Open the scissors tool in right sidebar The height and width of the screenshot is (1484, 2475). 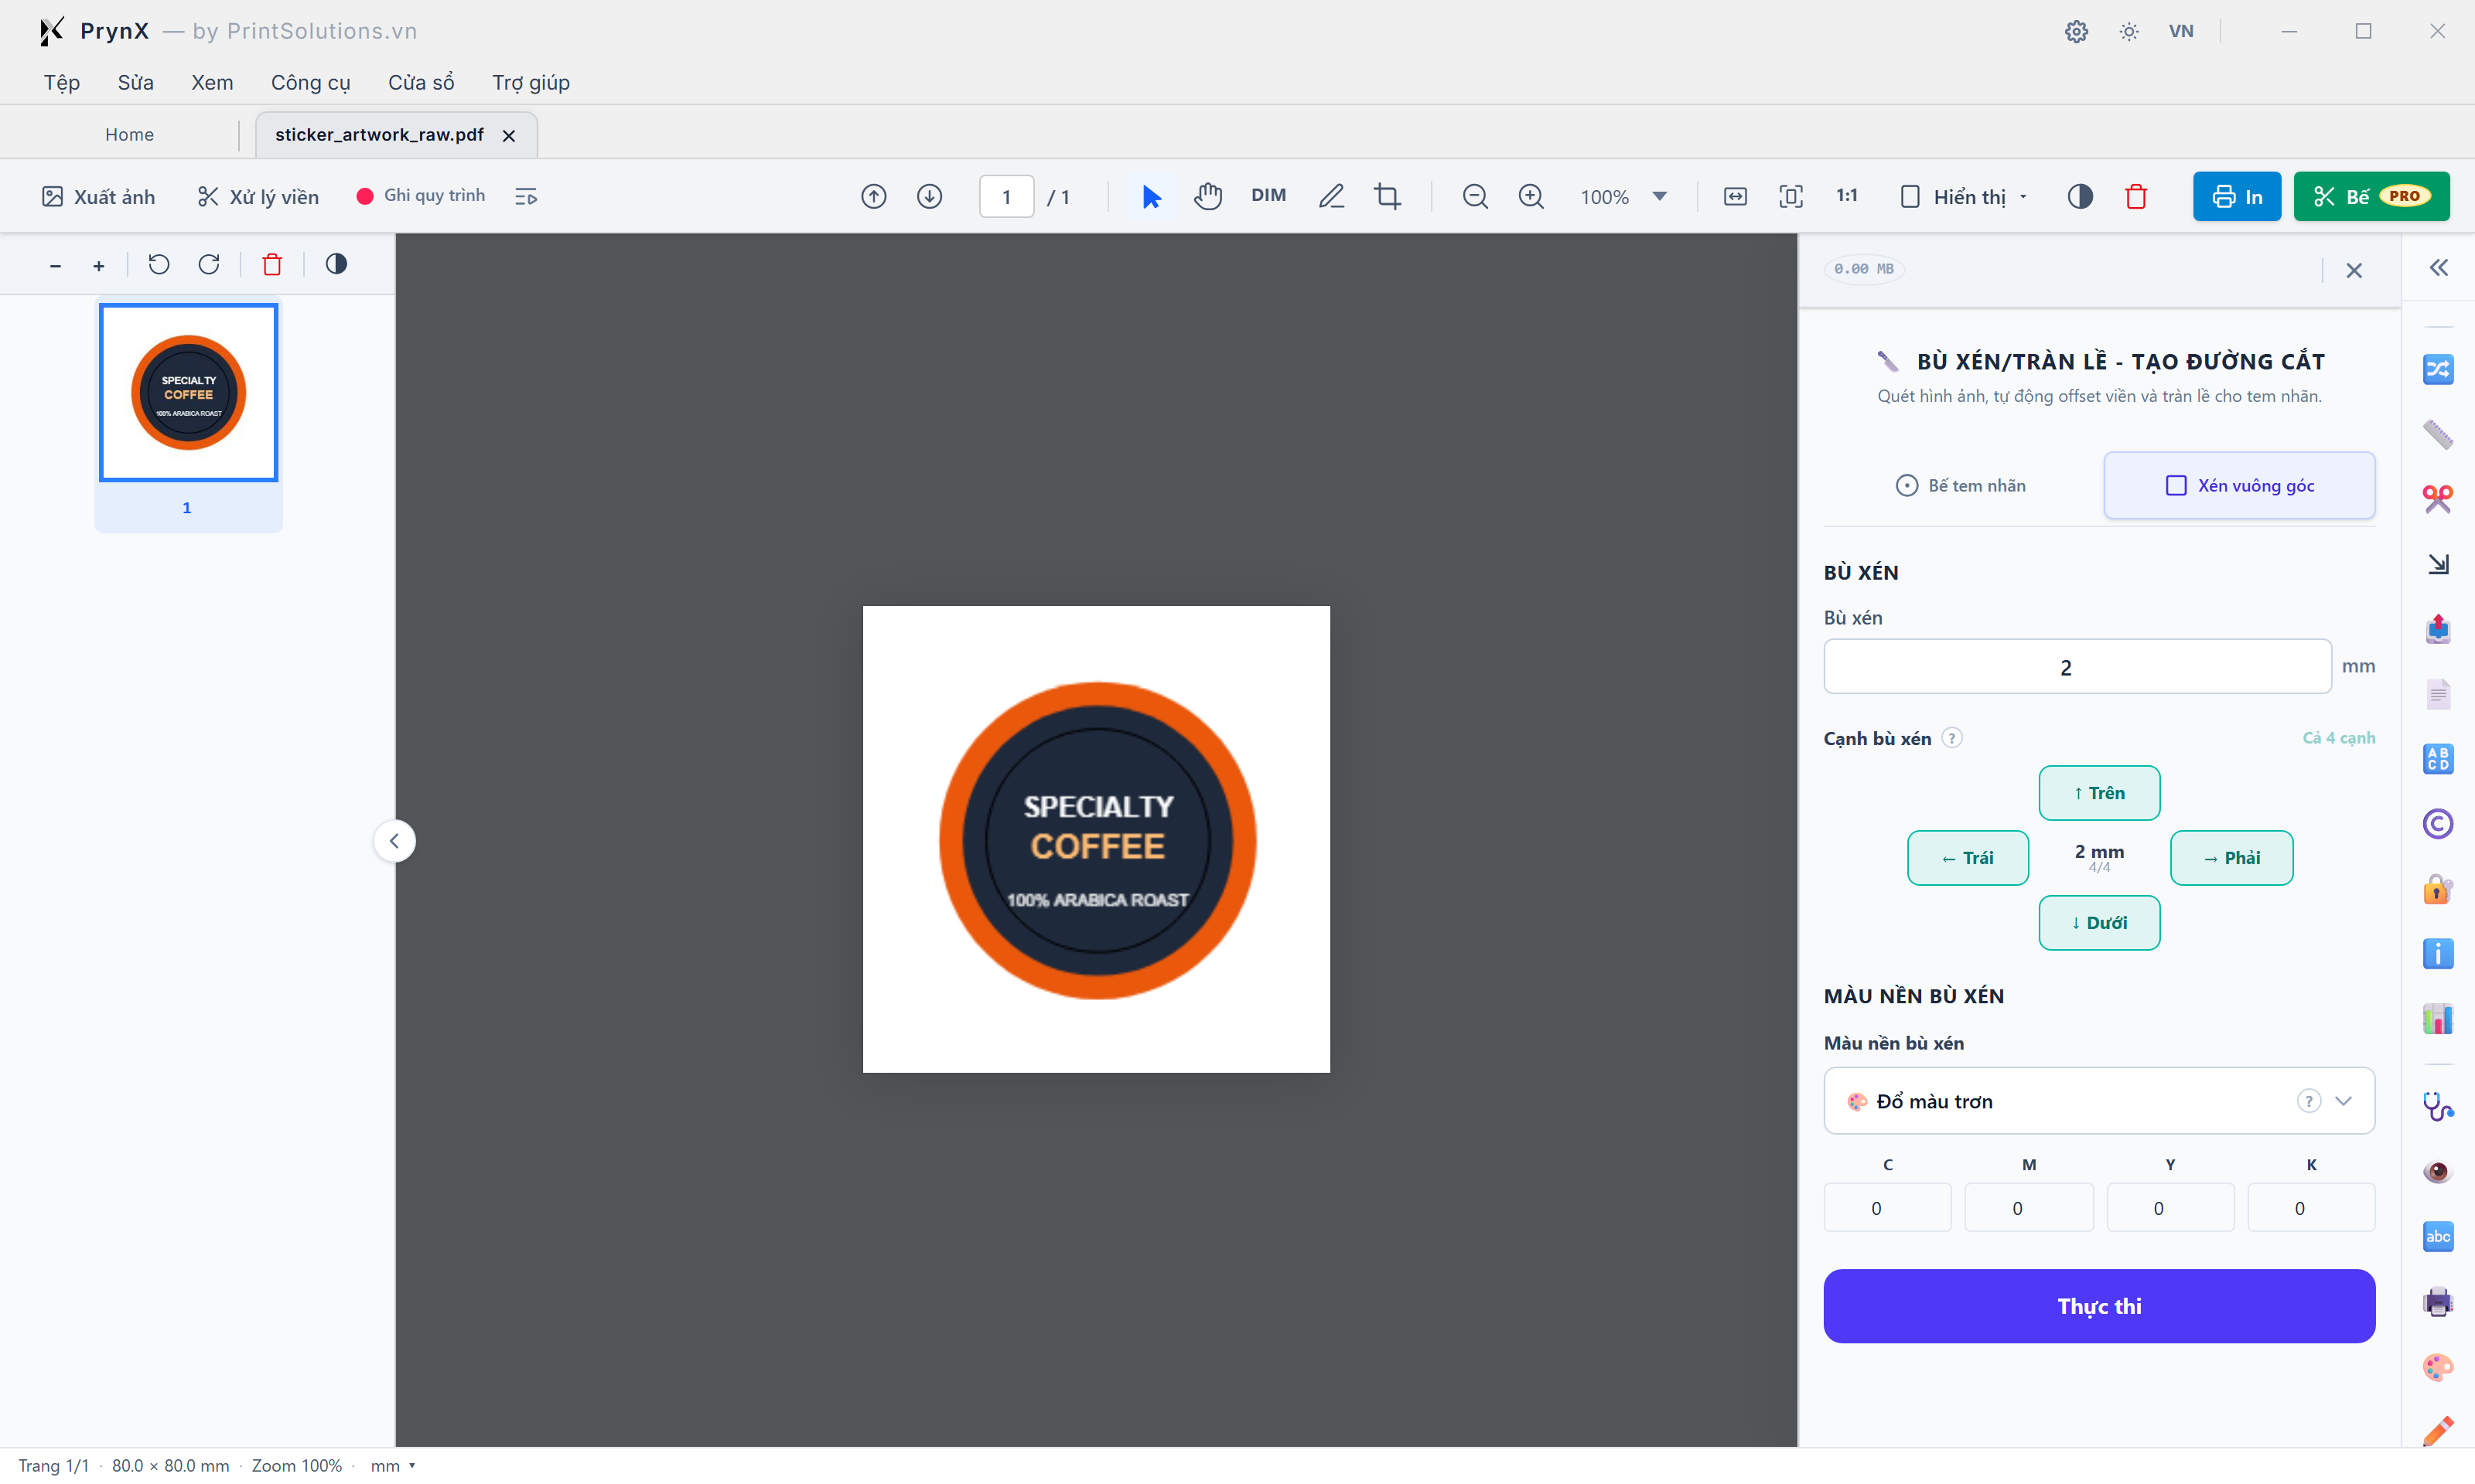point(2437,498)
